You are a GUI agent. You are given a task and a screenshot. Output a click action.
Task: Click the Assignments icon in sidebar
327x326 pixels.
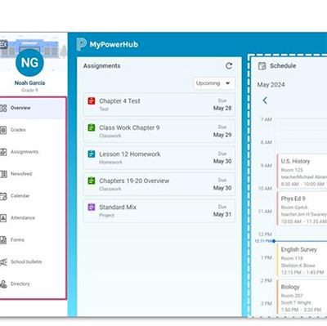3,152
